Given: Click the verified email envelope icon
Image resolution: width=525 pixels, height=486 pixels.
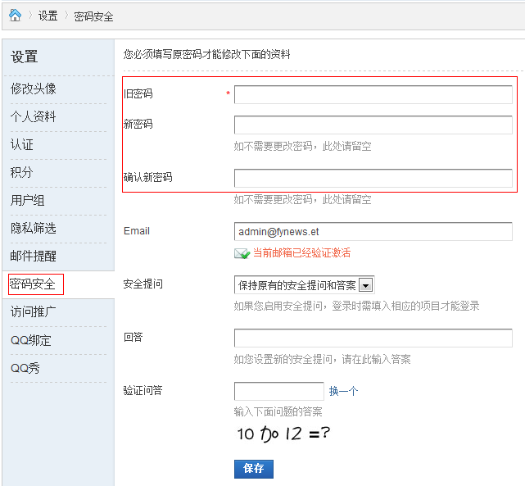Looking at the screenshot, I should [x=242, y=253].
